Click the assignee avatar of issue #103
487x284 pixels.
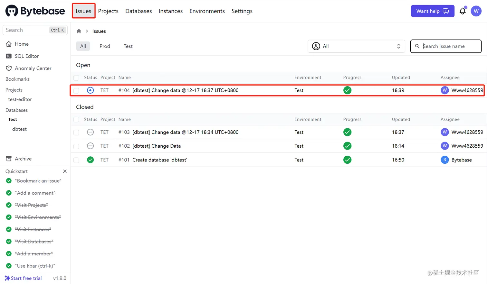point(445,132)
